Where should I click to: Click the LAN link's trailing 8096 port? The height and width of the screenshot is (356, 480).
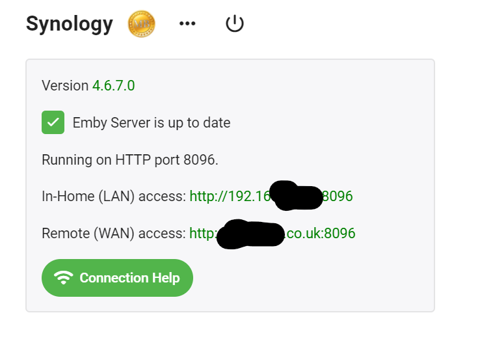tap(338, 196)
